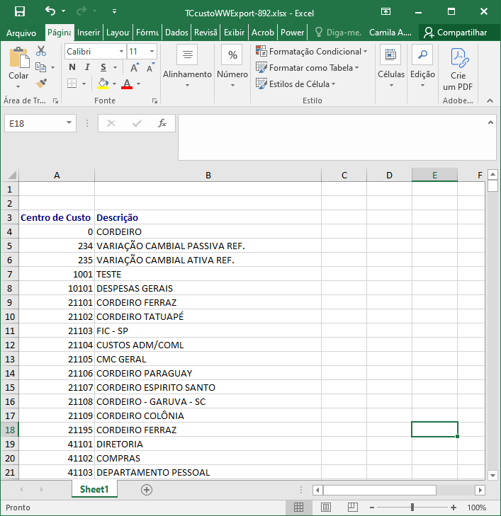
Task: Open the Power ribbon tab
Action: 292,33
